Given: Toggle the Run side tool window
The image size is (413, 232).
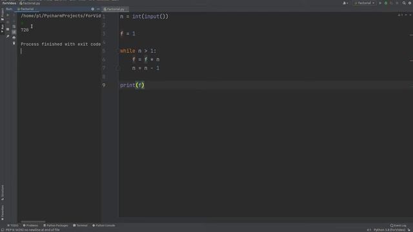Looking at the screenshot, I should 3,28.
